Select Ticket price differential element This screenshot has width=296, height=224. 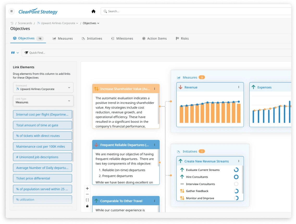42,178
